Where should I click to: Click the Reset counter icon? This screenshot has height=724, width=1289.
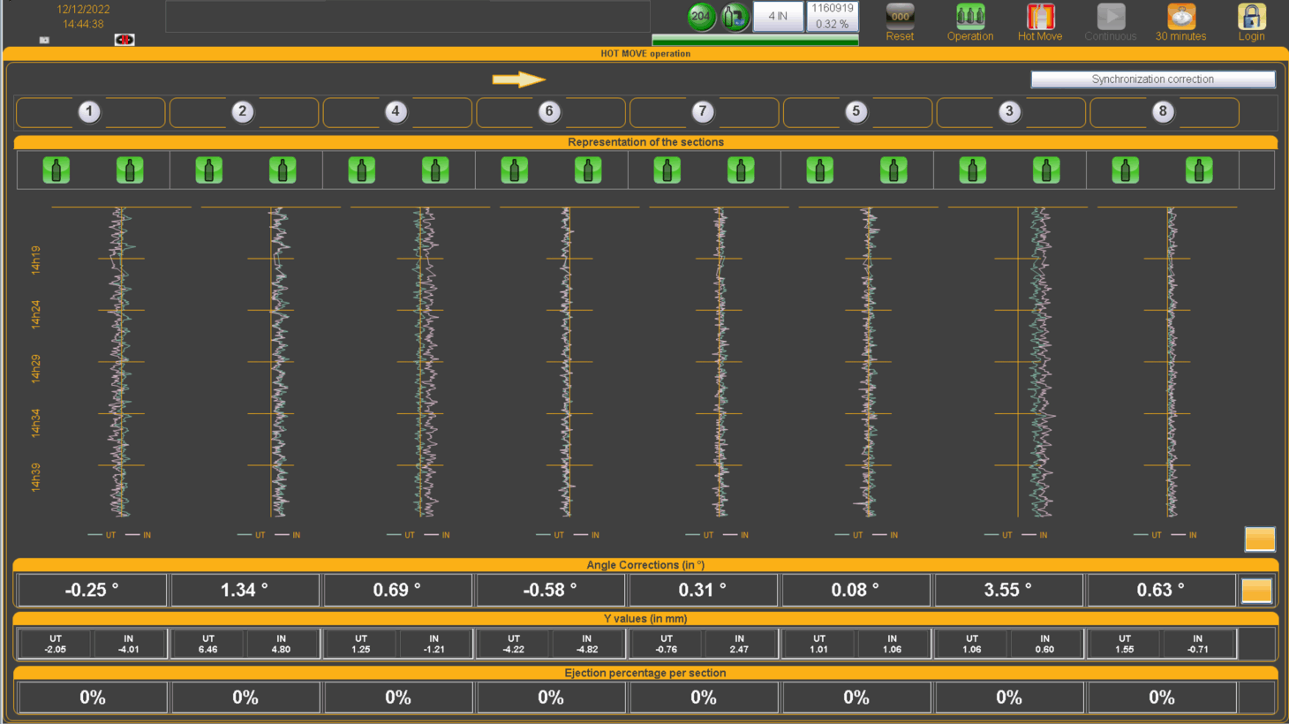pyautogui.click(x=900, y=17)
